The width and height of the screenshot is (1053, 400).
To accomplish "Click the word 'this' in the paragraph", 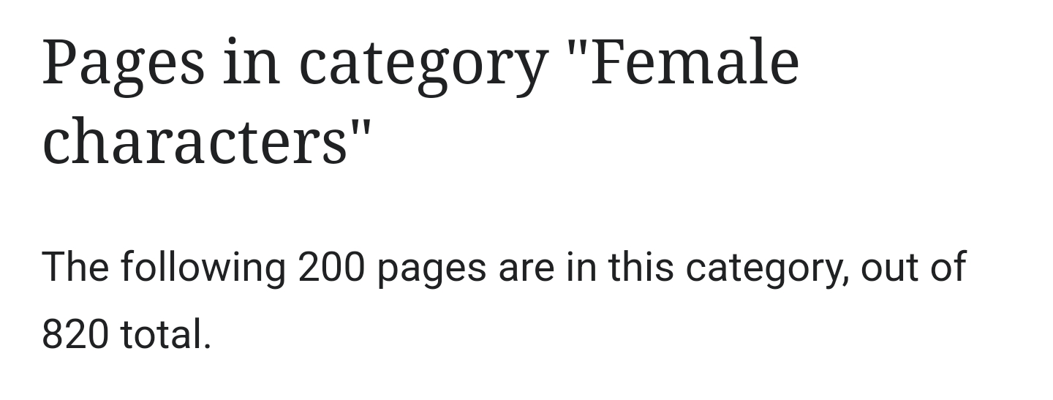I will 641,267.
